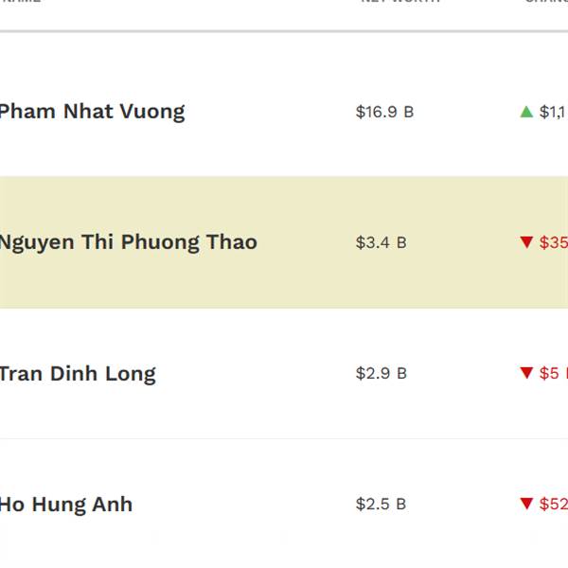
Task: Select the name Tran Dinh Long
Action: 77,373
